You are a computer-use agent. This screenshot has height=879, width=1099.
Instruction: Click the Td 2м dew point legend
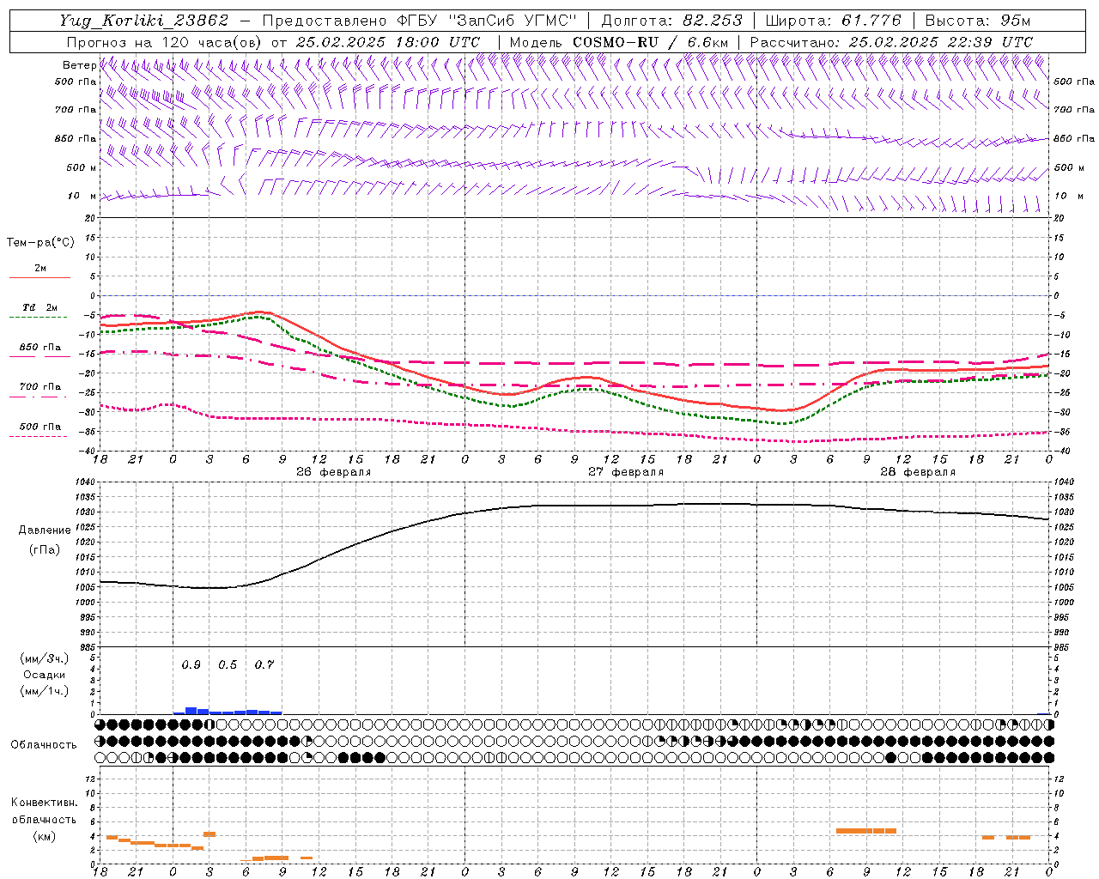pos(39,307)
